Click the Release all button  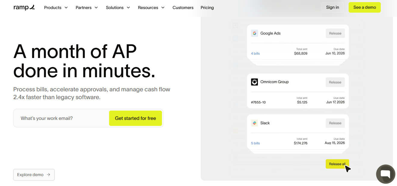(x=337, y=164)
